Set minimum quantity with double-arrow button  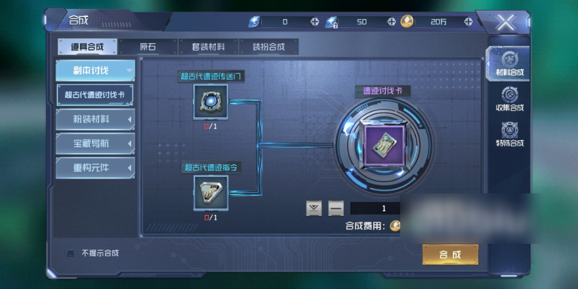314,208
